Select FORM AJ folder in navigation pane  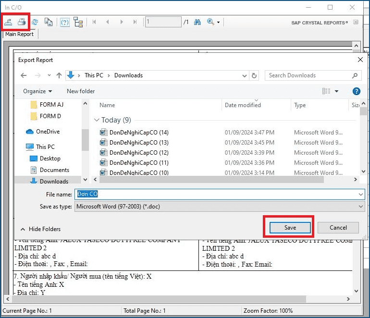(47, 105)
